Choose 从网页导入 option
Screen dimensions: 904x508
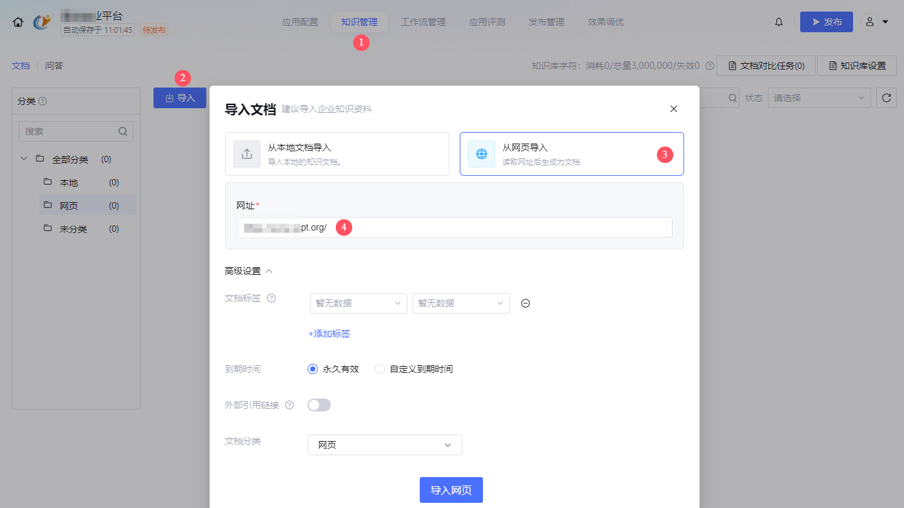tap(572, 154)
